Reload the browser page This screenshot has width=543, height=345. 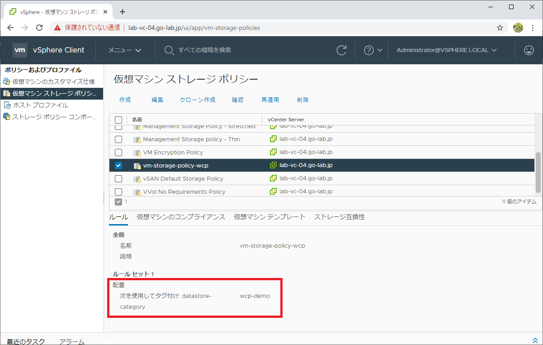tap(40, 28)
